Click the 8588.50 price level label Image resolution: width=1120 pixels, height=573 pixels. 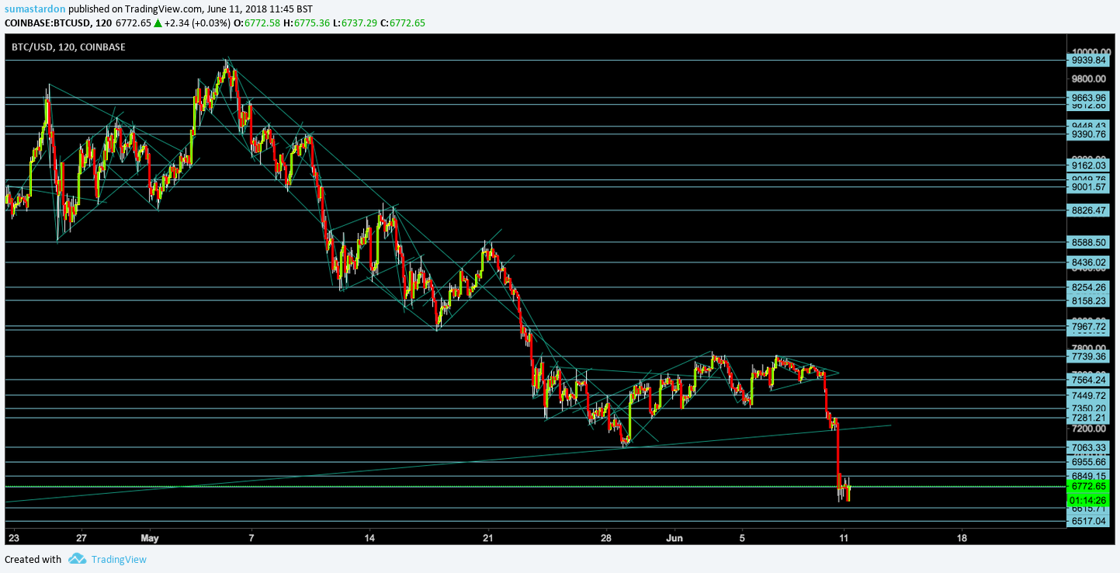pos(1088,242)
